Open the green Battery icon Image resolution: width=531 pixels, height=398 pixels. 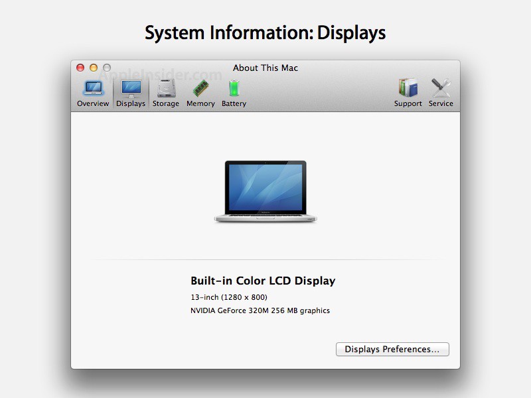(234, 88)
